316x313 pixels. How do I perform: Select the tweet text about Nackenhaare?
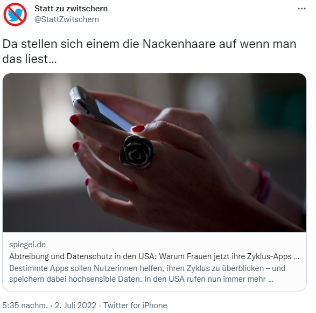coord(149,51)
